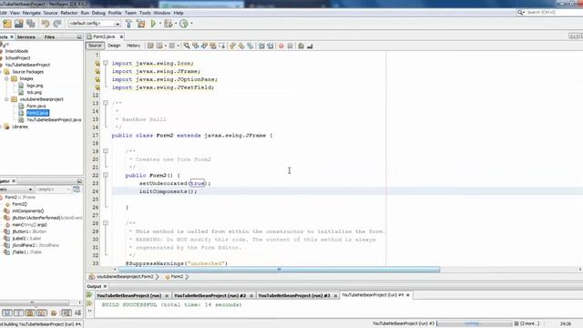Viewport: 583px width, 328px height.
Task: Click the editor Shift Line Right icon
Action: click(x=271, y=46)
